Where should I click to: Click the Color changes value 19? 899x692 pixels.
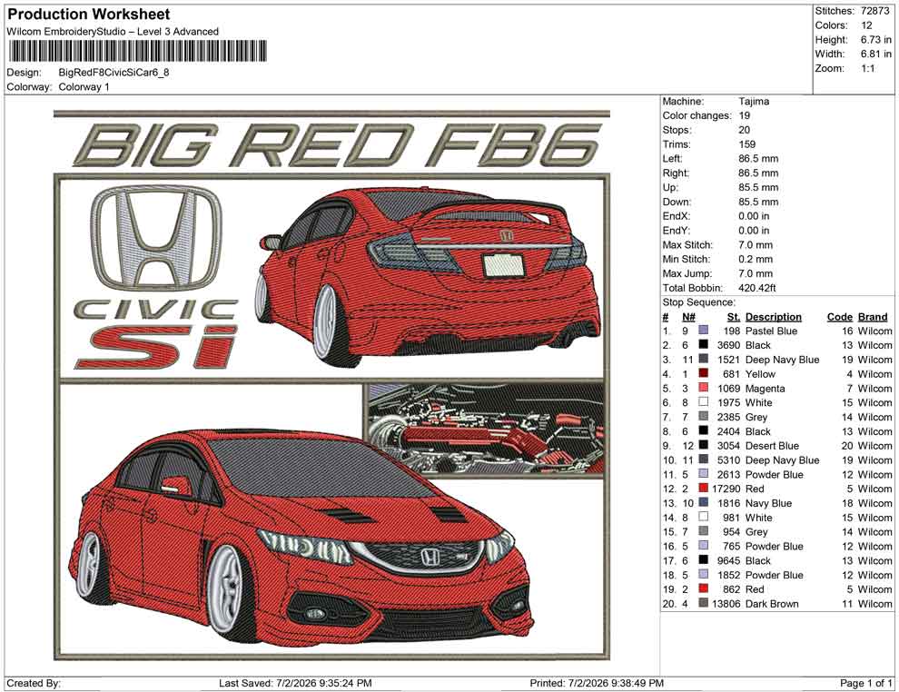(x=745, y=116)
